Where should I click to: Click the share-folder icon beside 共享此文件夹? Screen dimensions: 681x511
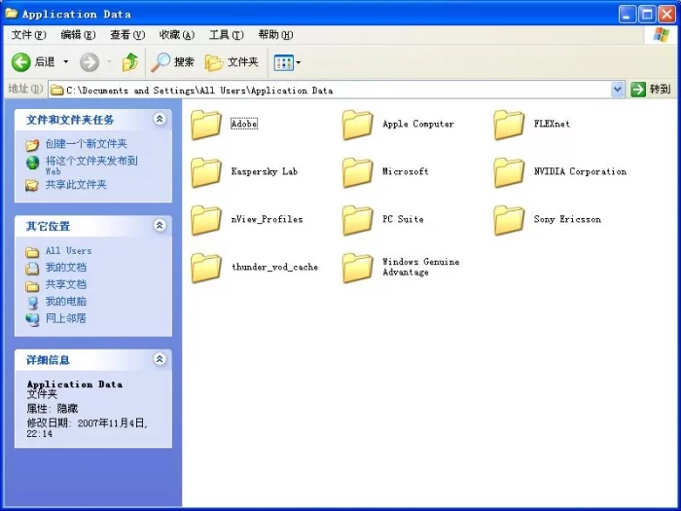coord(32,186)
